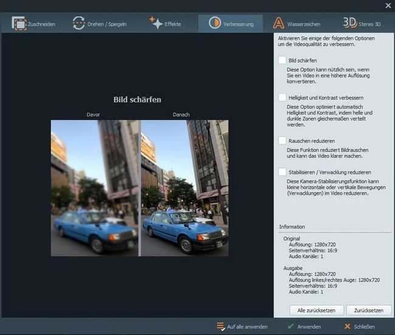Click the Anwenden button text

pyautogui.click(x=309, y=326)
